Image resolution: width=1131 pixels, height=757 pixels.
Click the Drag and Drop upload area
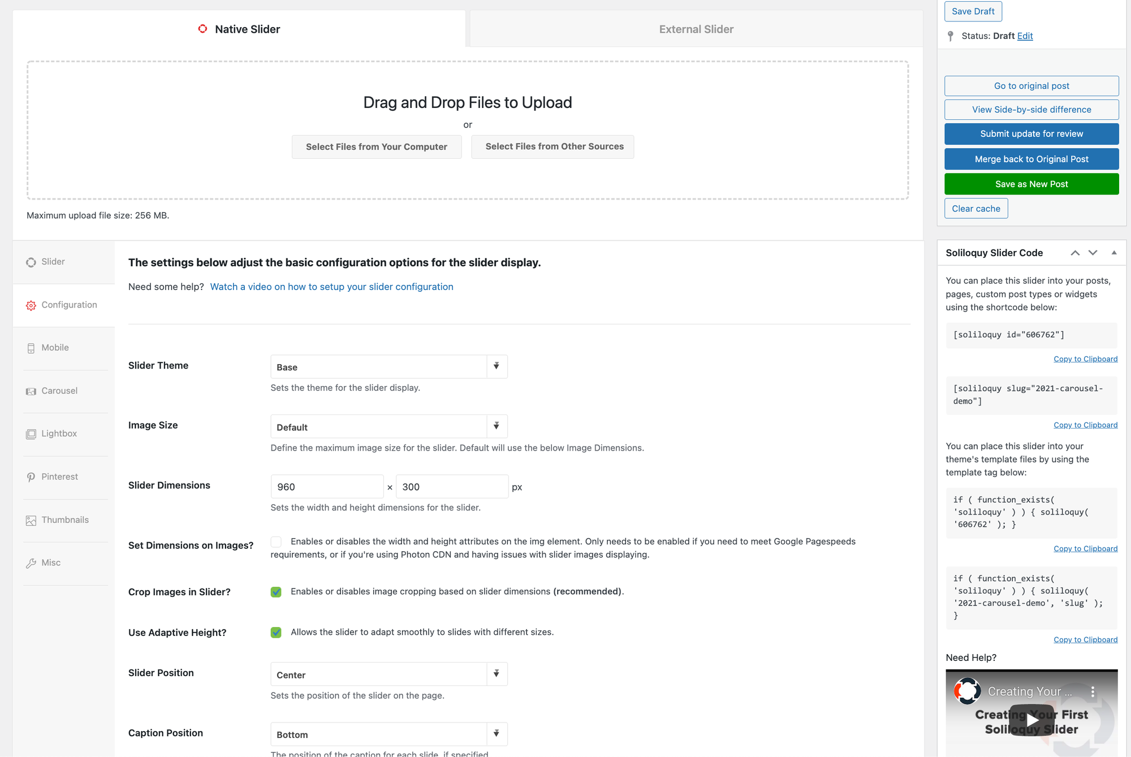tap(468, 130)
